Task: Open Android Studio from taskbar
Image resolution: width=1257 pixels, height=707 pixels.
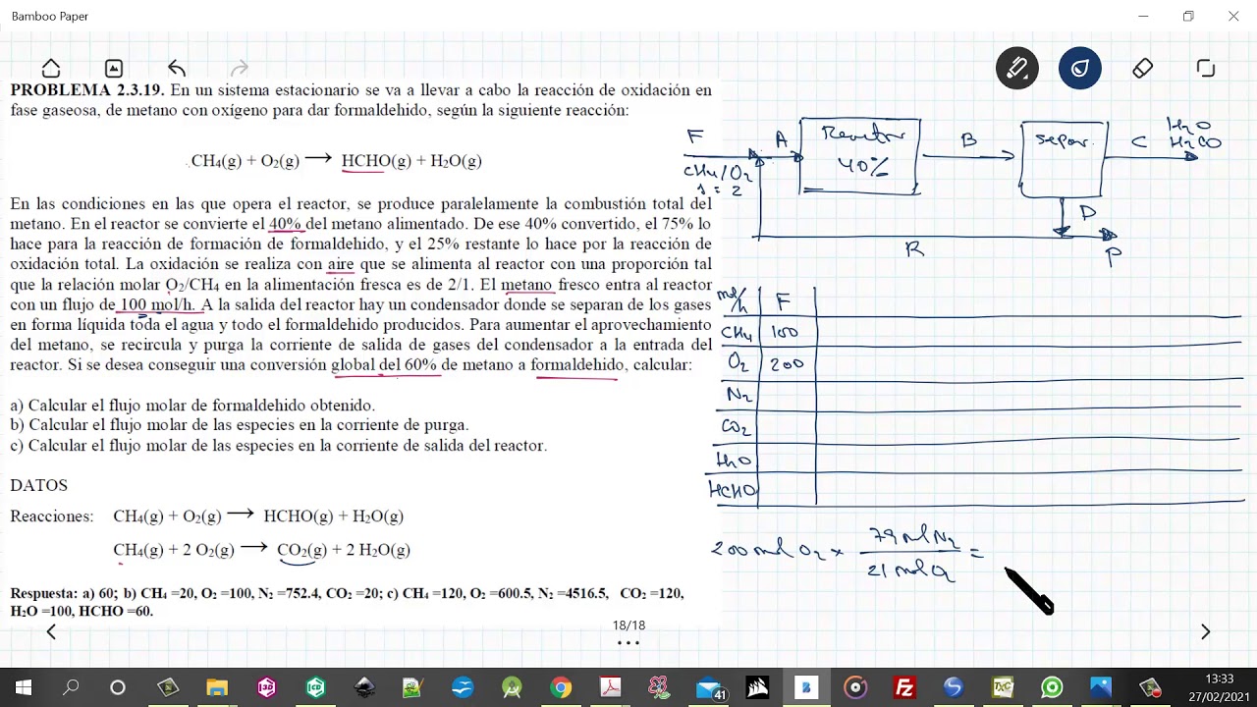Action: tap(512, 687)
